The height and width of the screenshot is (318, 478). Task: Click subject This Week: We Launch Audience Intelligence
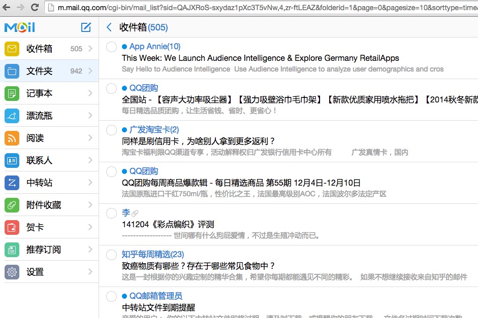[261, 58]
